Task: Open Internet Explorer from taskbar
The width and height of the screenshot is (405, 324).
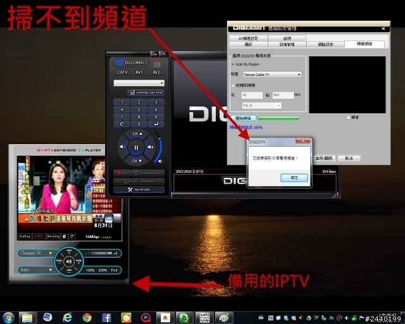Action: point(68,318)
